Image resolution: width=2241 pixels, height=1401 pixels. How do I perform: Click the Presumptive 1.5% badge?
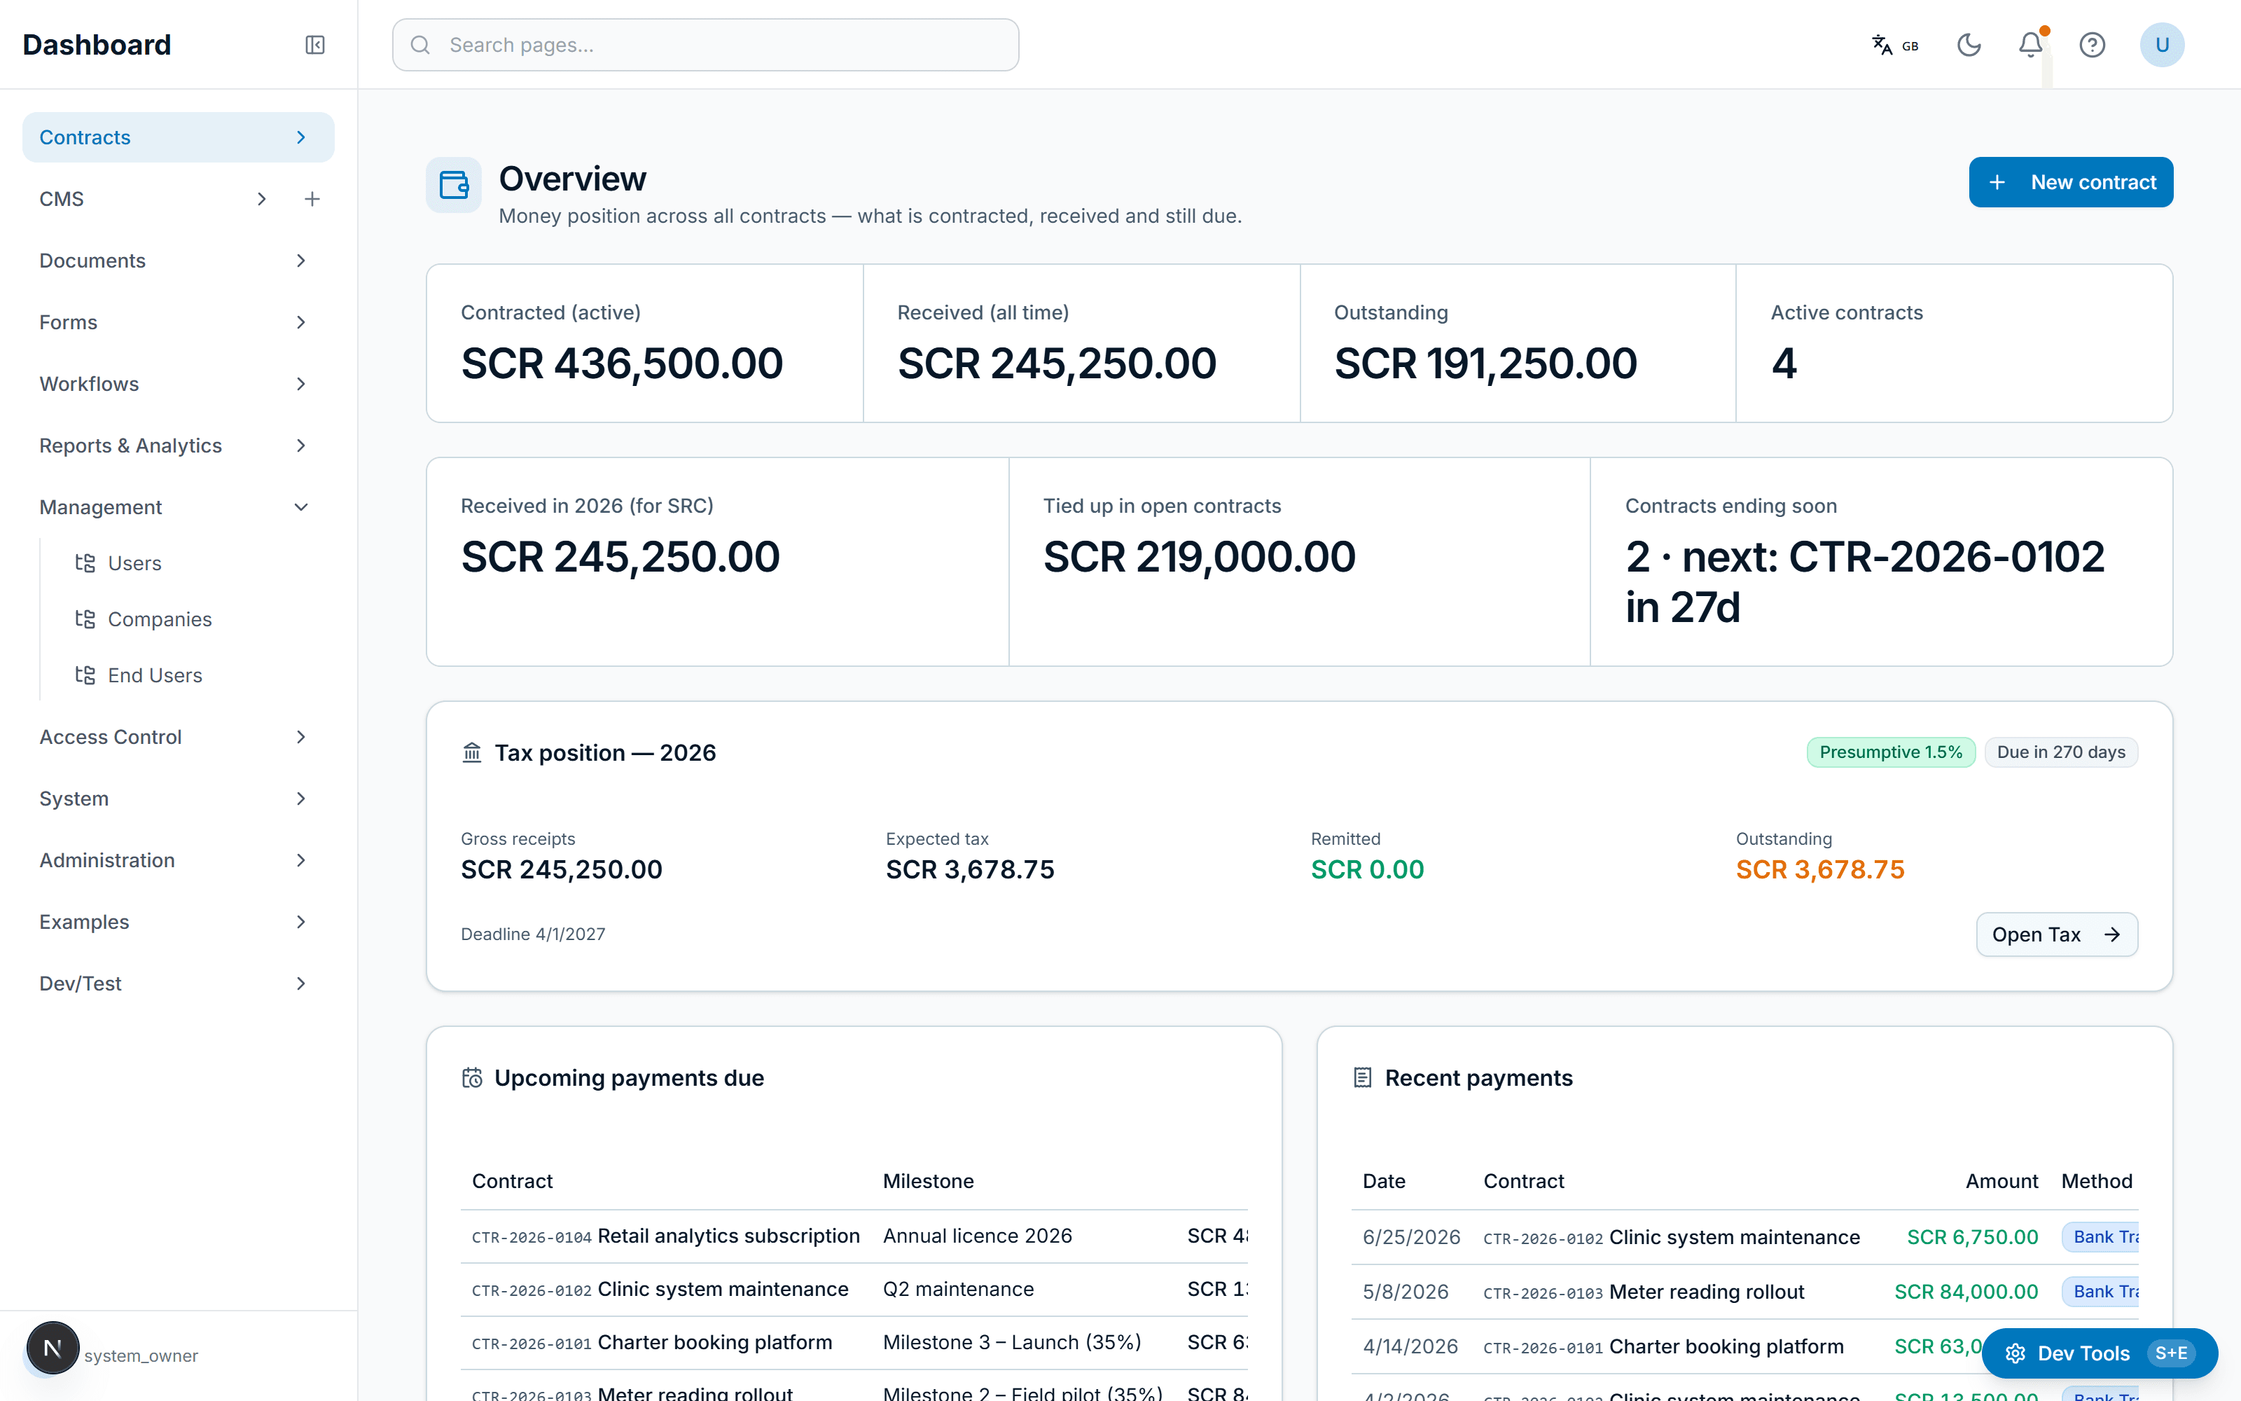[1891, 752]
